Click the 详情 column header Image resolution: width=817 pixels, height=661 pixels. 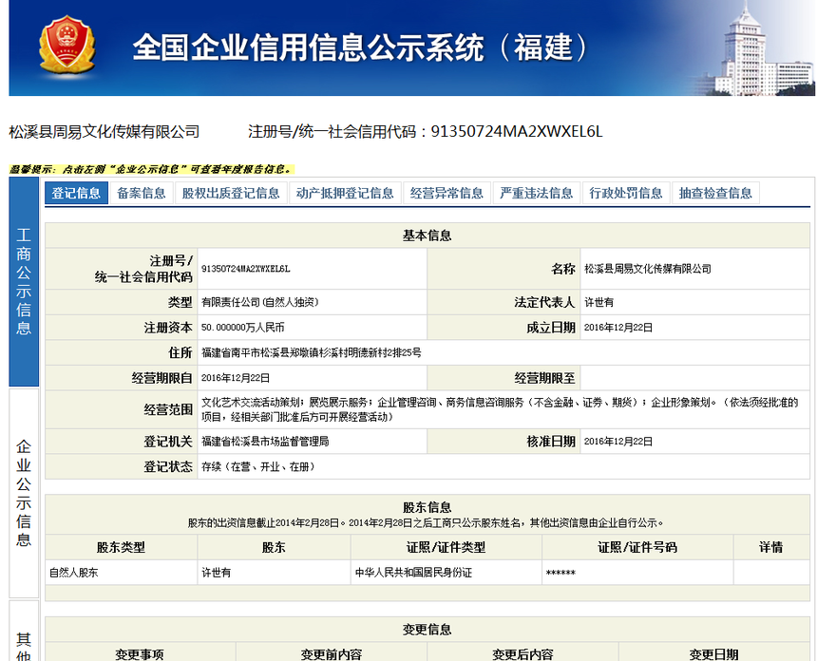771,547
